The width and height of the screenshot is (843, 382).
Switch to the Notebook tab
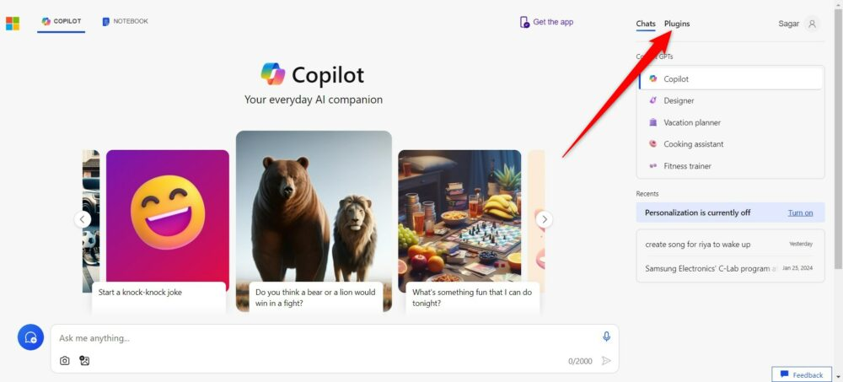click(126, 22)
